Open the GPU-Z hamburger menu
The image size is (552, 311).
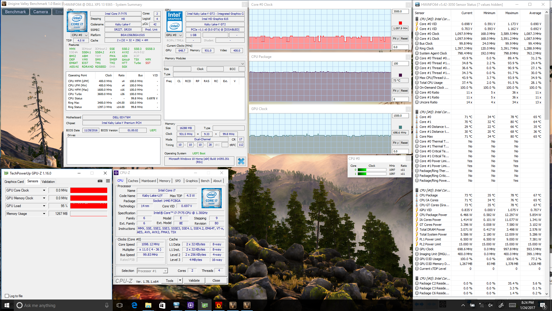click(108, 181)
